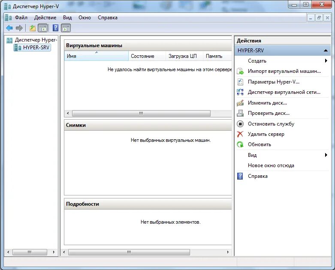Click the Остановить службу stop icon
The image size is (335, 270).
(x=240, y=124)
